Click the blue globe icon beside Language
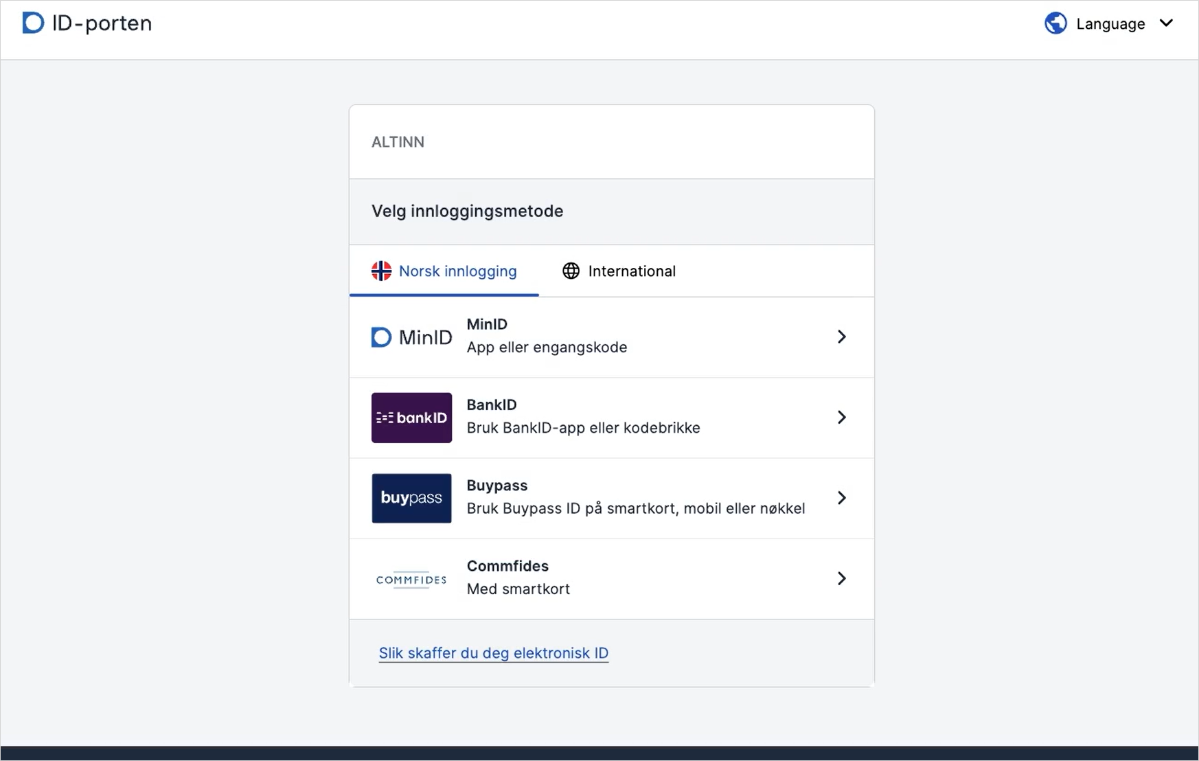1199x761 pixels. point(1055,23)
